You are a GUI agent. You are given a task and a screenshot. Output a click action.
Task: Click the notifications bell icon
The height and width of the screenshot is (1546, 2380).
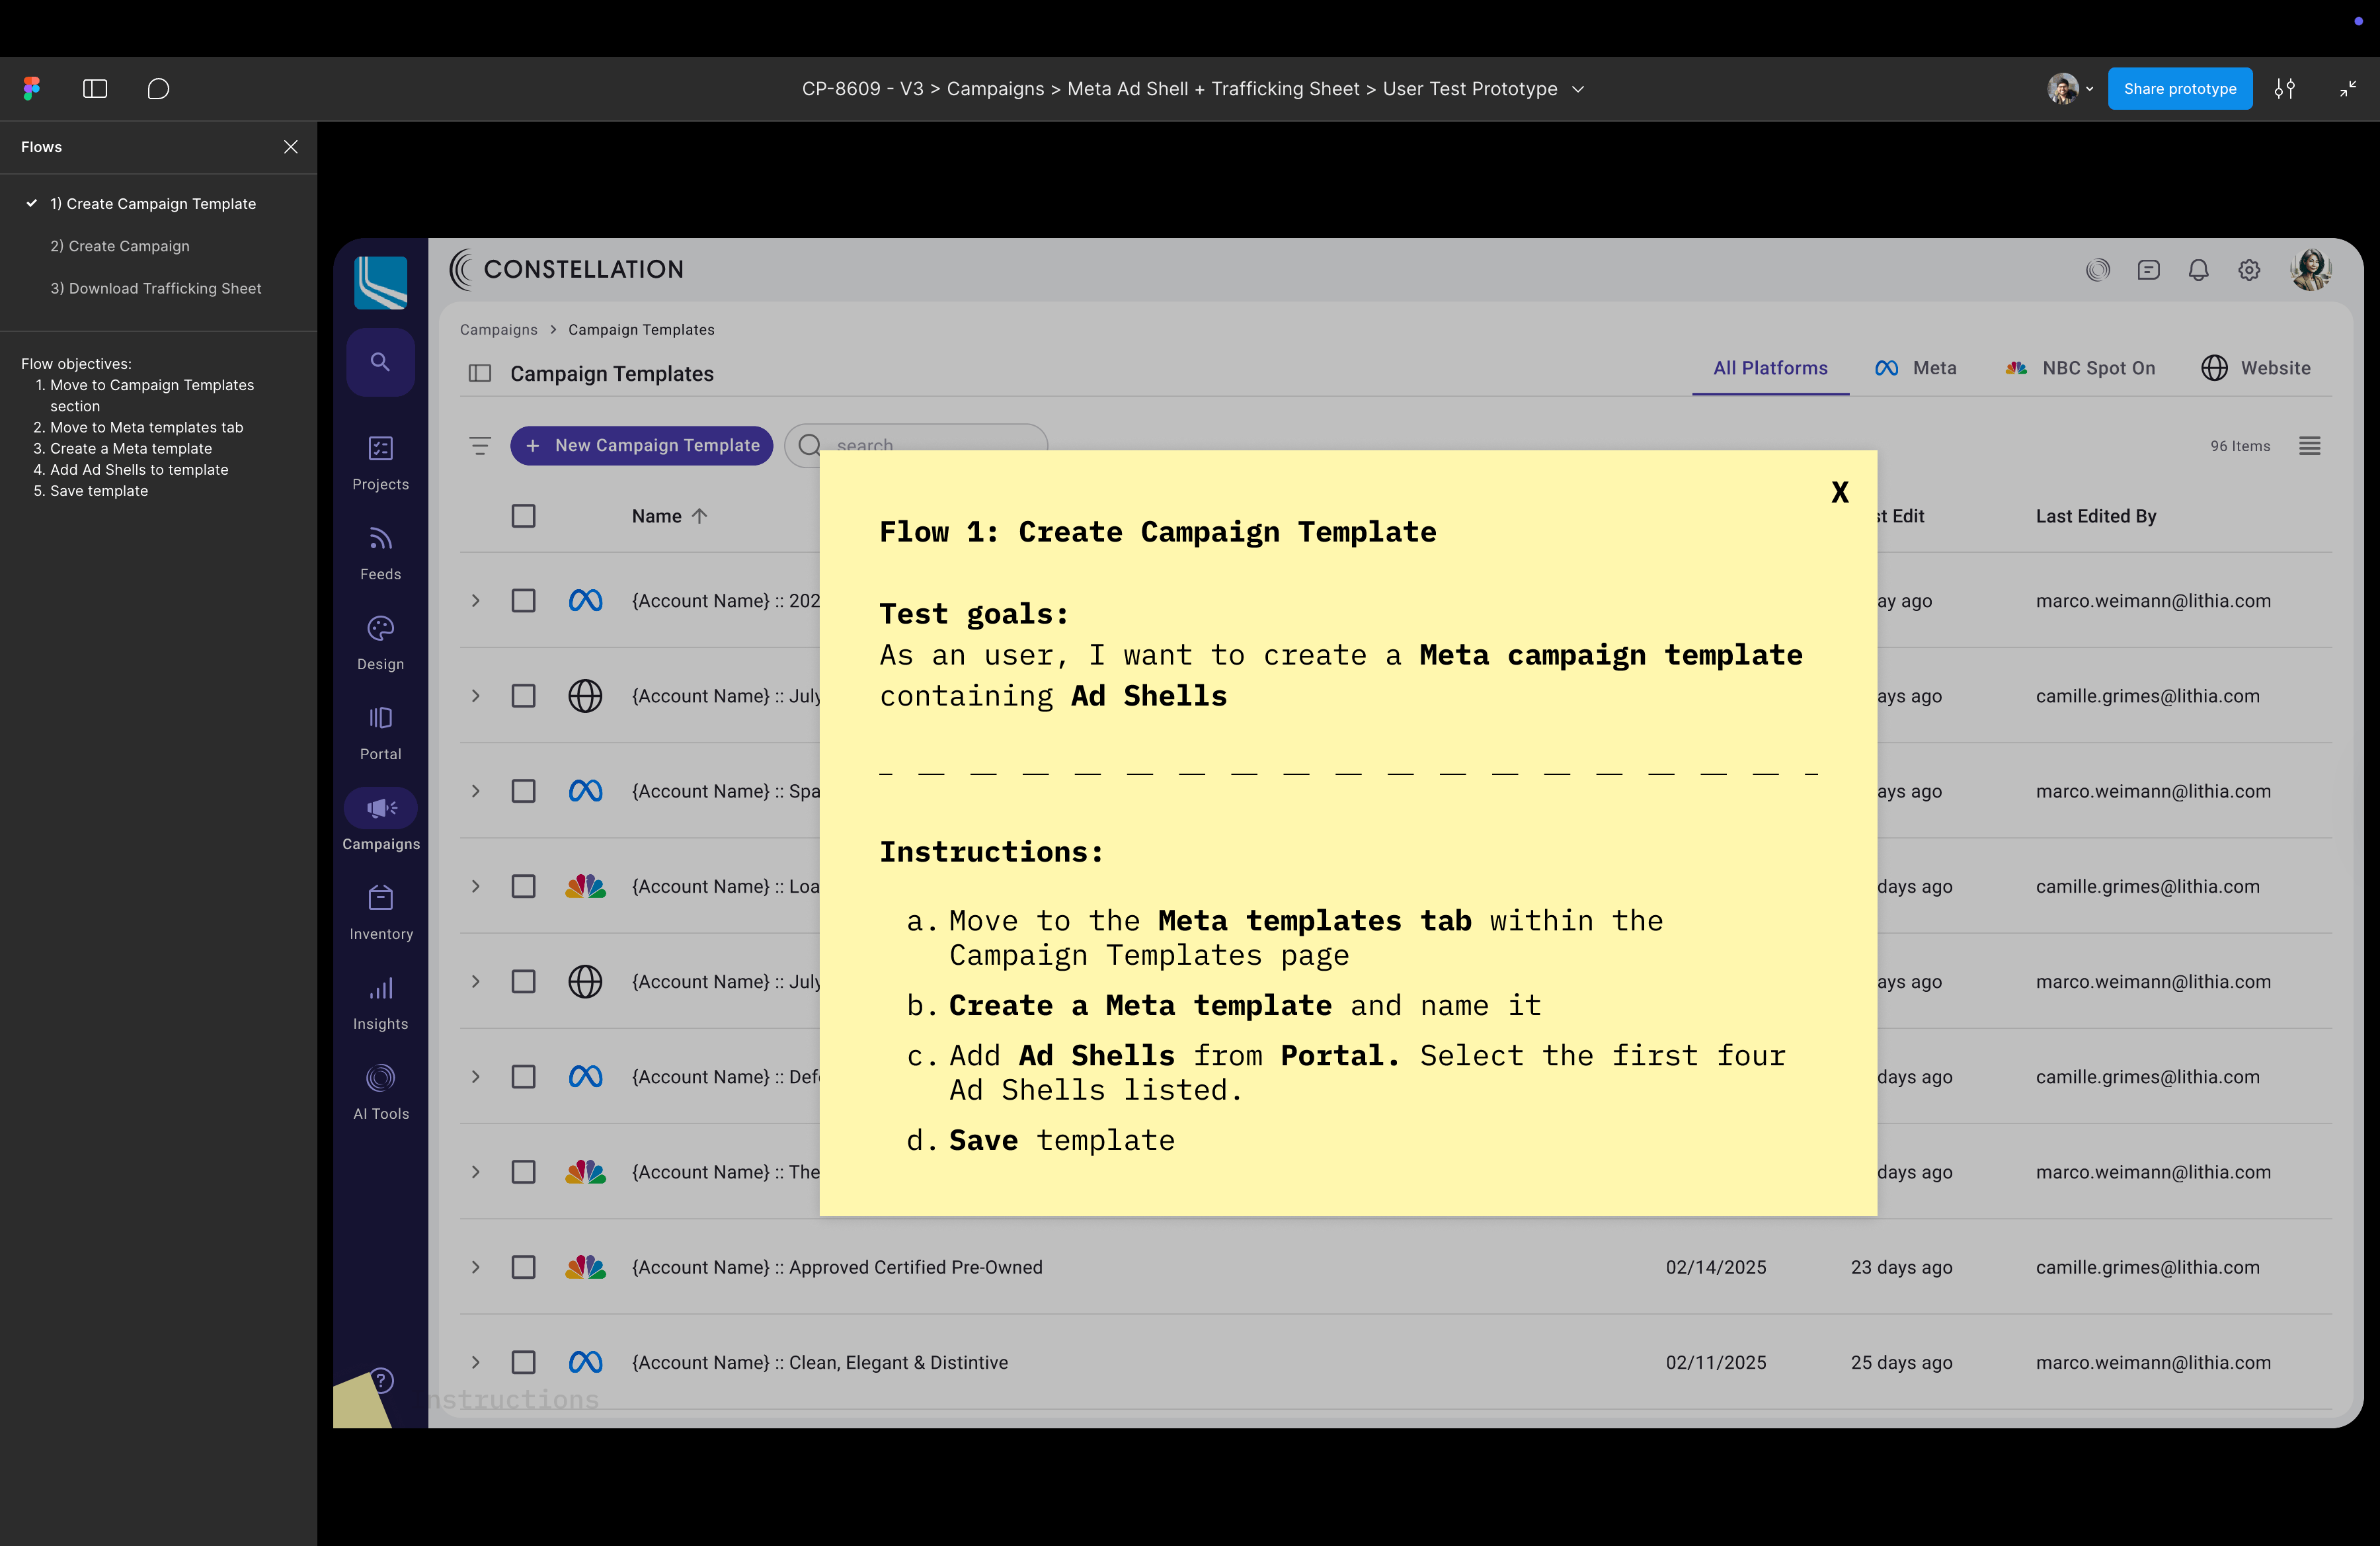[x=2198, y=270]
